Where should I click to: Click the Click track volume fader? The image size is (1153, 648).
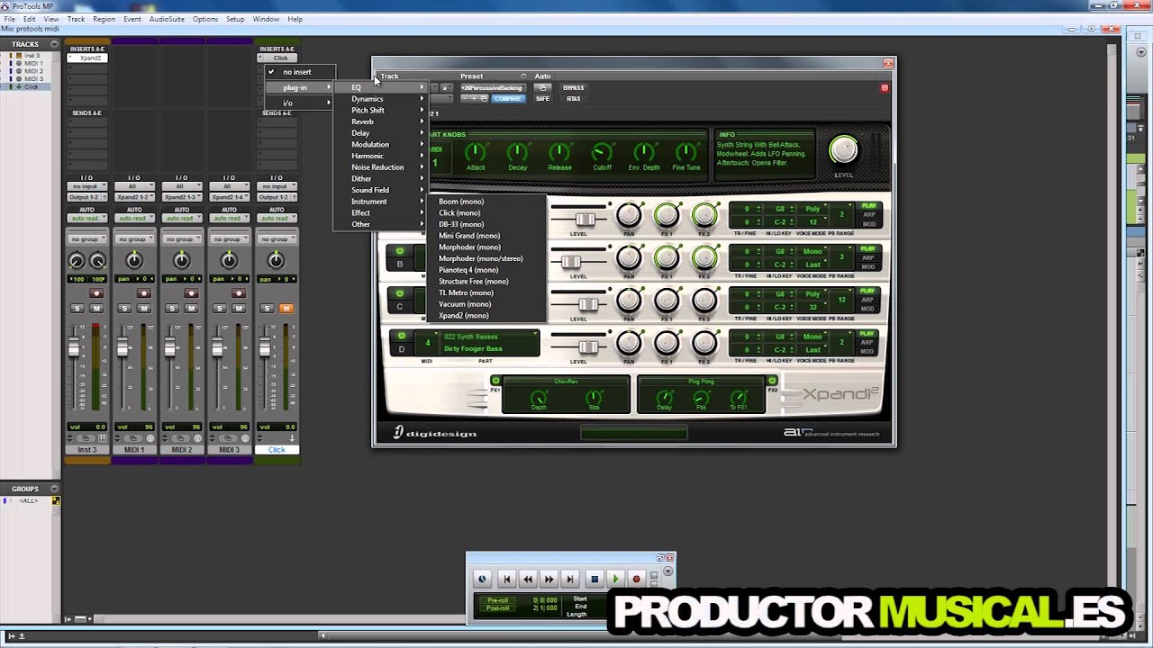(264, 347)
